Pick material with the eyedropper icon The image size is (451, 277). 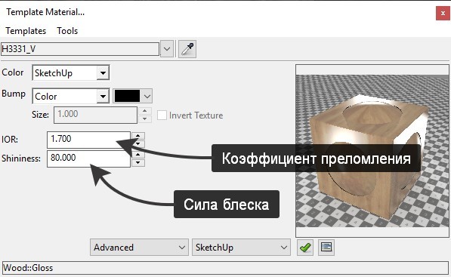[187, 49]
